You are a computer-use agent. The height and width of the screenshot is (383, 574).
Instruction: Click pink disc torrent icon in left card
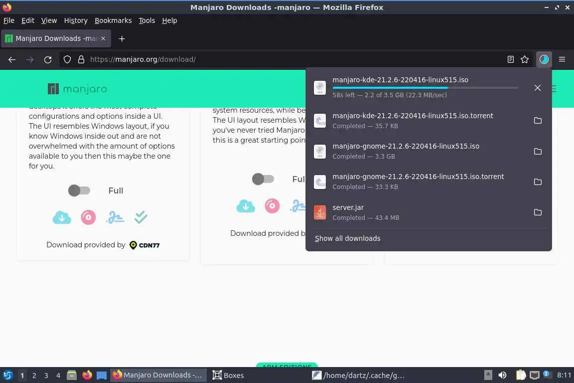[x=88, y=217]
